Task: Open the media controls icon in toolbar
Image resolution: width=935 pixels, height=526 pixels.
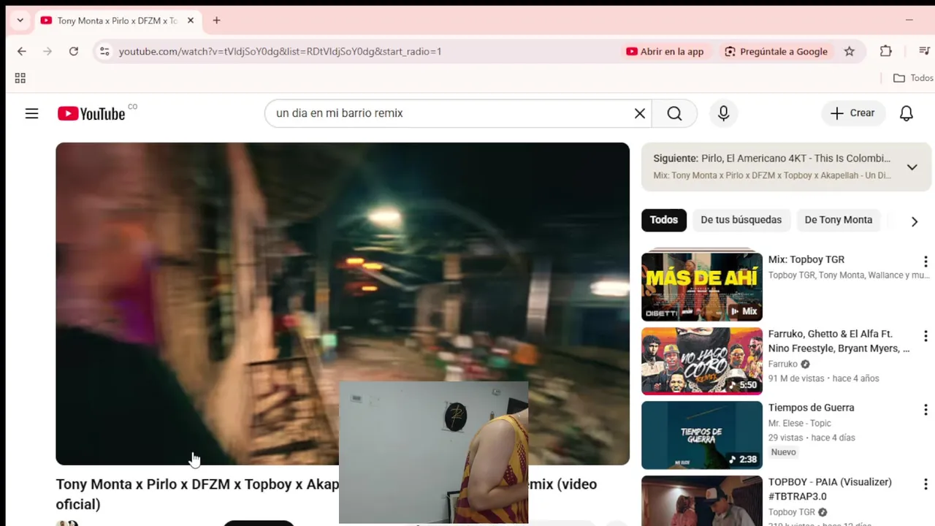Action: pyautogui.click(x=924, y=51)
